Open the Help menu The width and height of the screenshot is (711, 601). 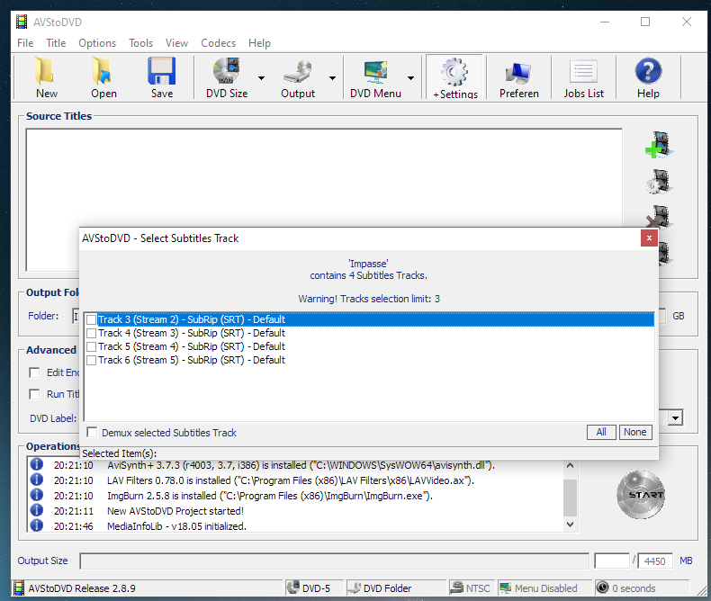coord(259,43)
